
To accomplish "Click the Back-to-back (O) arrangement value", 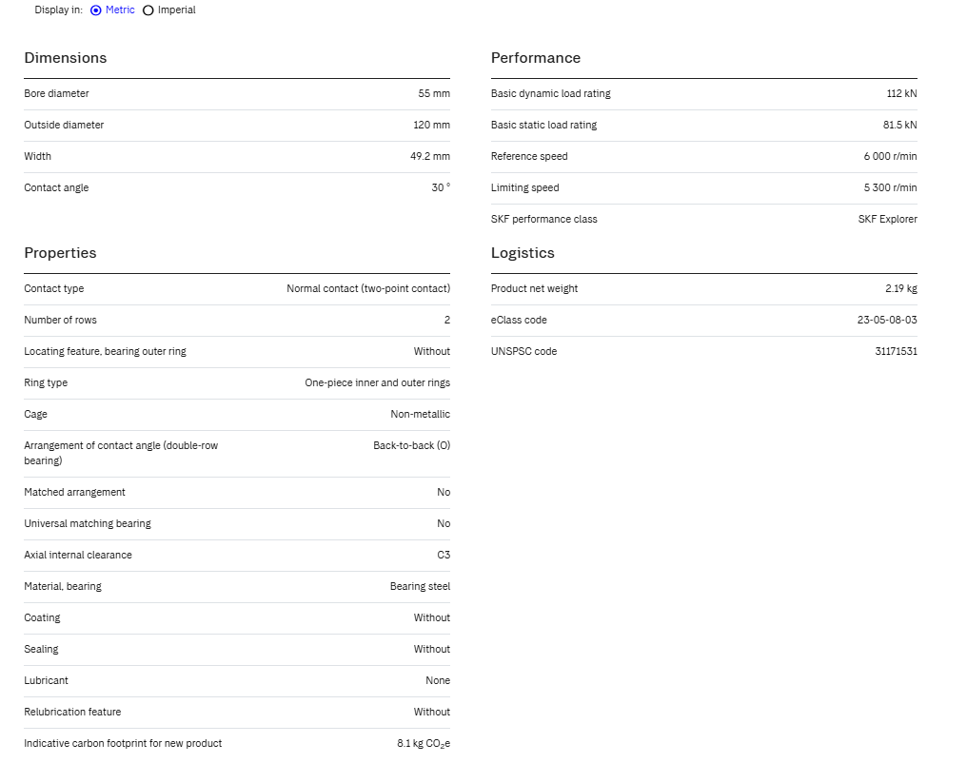I will [x=411, y=445].
